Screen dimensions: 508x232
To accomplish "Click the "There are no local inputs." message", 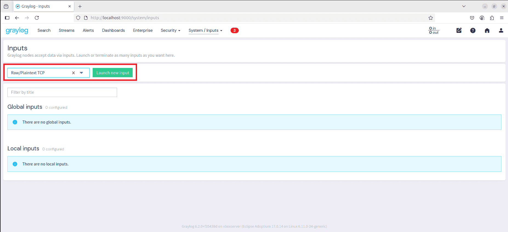I will pyautogui.click(x=46, y=164).
